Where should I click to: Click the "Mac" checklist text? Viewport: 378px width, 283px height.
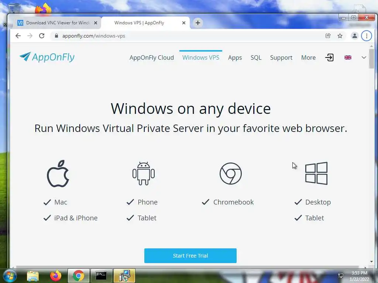click(61, 202)
